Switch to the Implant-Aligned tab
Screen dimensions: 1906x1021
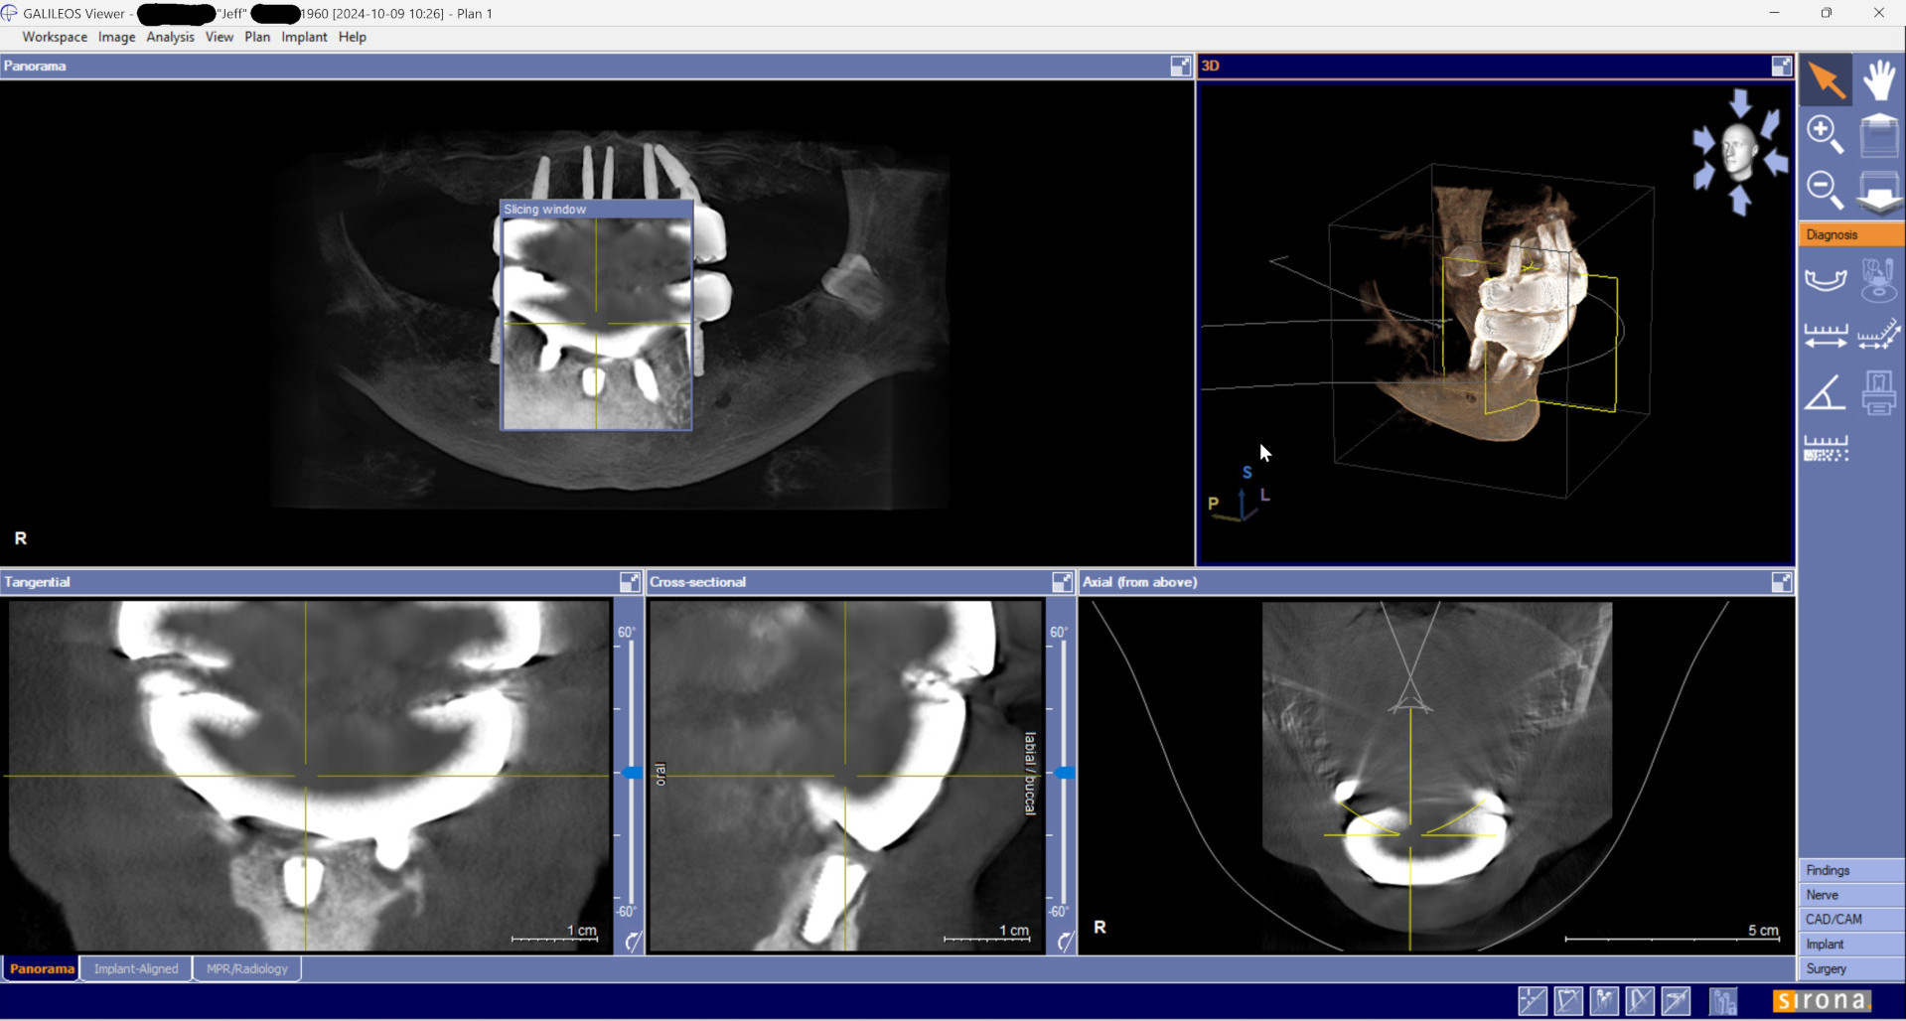(x=136, y=969)
